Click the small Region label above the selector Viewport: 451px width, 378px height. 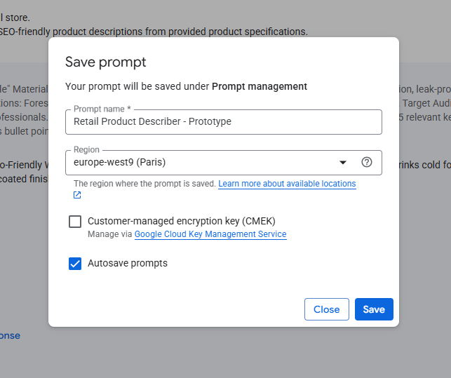[x=86, y=150]
